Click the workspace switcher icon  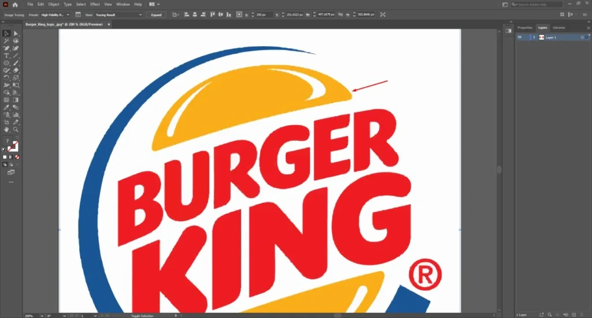coord(505,5)
